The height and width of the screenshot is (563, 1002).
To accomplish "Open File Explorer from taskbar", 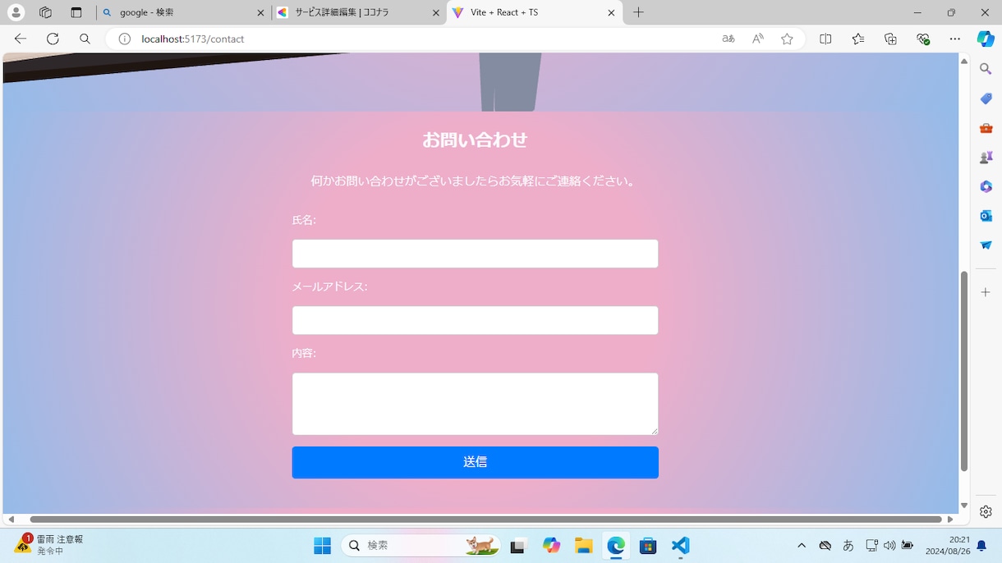I will 583,546.
